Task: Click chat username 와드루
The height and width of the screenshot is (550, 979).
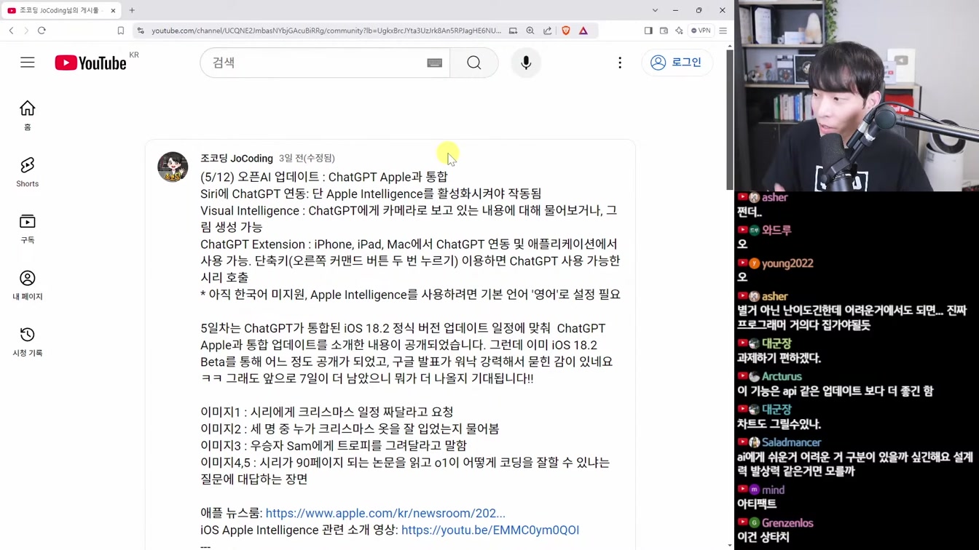Action: coord(776,230)
